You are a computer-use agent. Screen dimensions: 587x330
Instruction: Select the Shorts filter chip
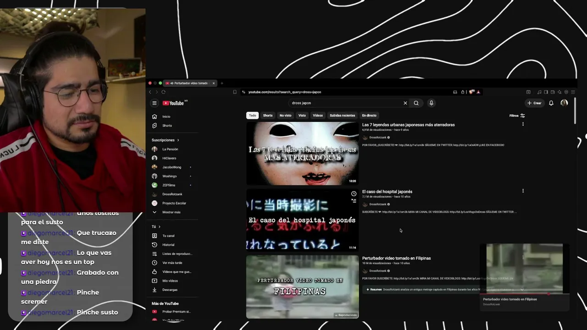268,115
